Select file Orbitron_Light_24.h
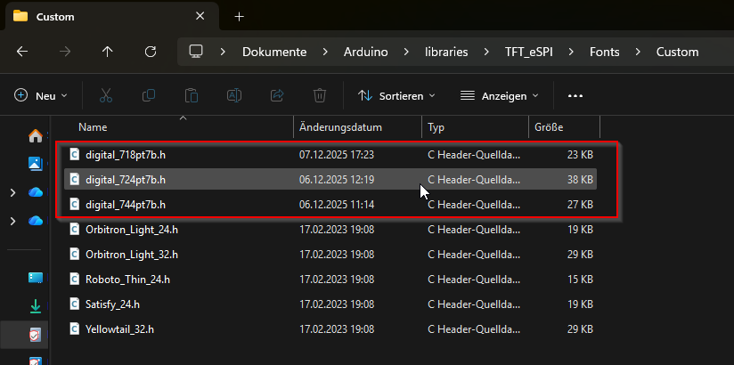Screen dimensions: 734x365 pos(132,230)
